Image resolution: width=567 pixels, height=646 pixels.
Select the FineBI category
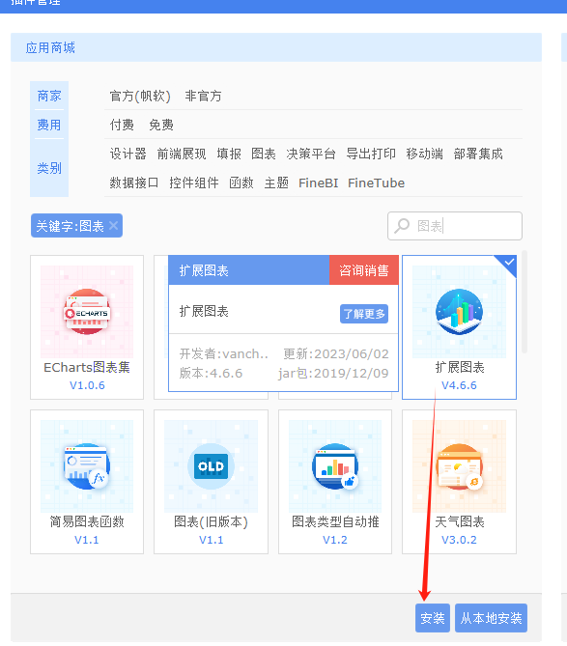coord(318,183)
